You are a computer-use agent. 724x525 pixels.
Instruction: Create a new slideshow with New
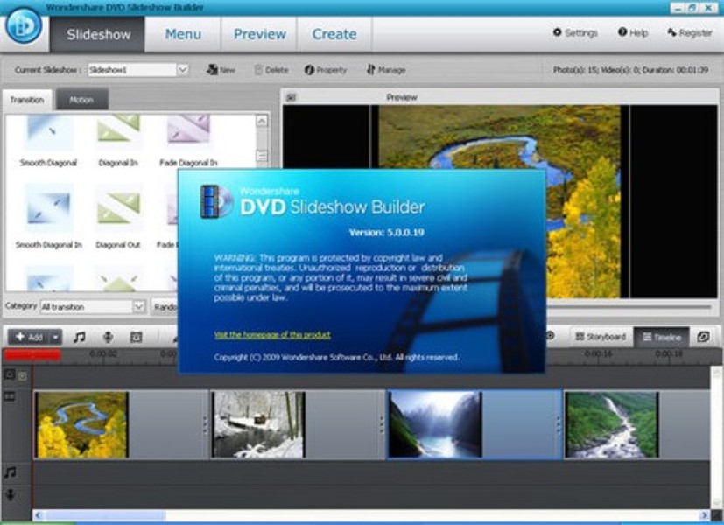click(x=221, y=70)
